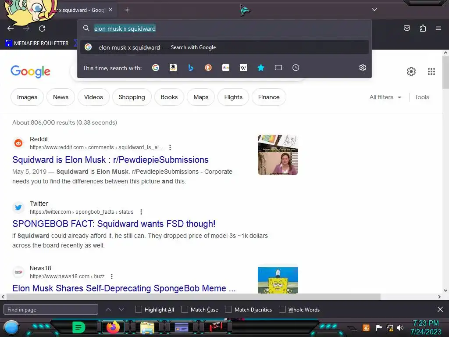Open the Firefox hamburger menu
The width and height of the screenshot is (449, 337).
[x=438, y=28]
